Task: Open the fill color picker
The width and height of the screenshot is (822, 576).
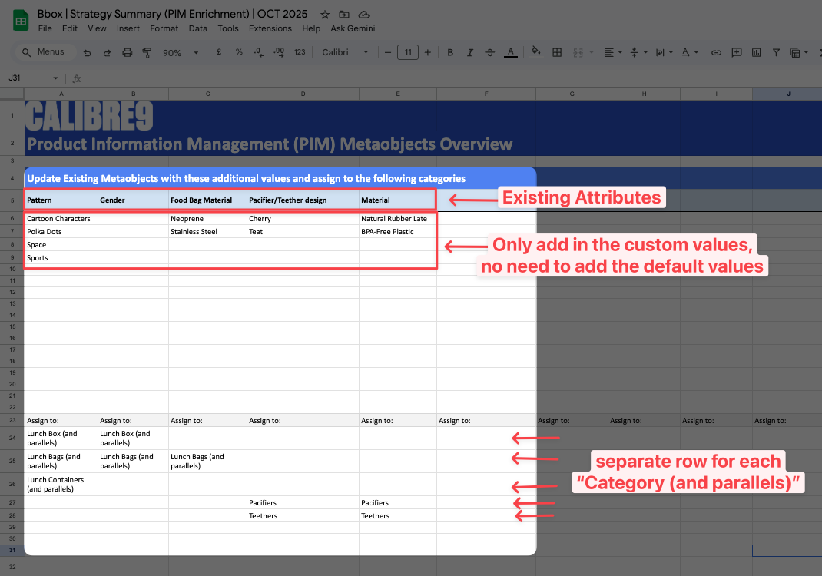Action: coord(535,52)
